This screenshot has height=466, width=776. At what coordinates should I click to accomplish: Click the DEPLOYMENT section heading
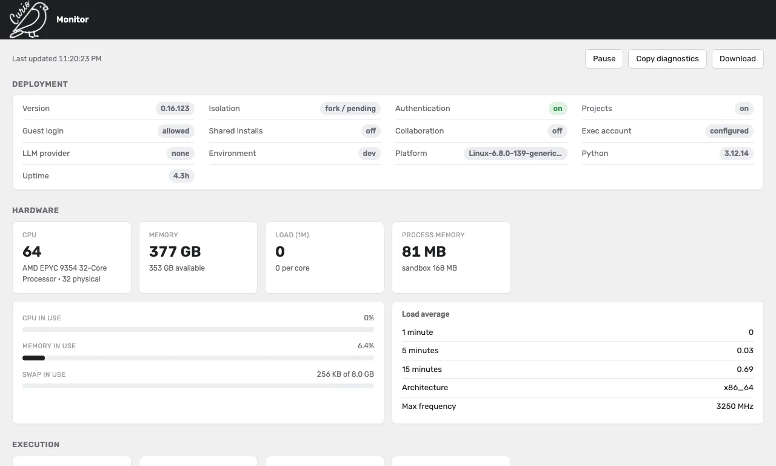coord(40,84)
